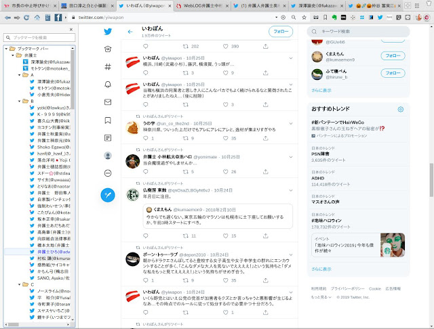Go to browser home page icon
Viewport: 434px width, 329px height.
[x=37, y=18]
